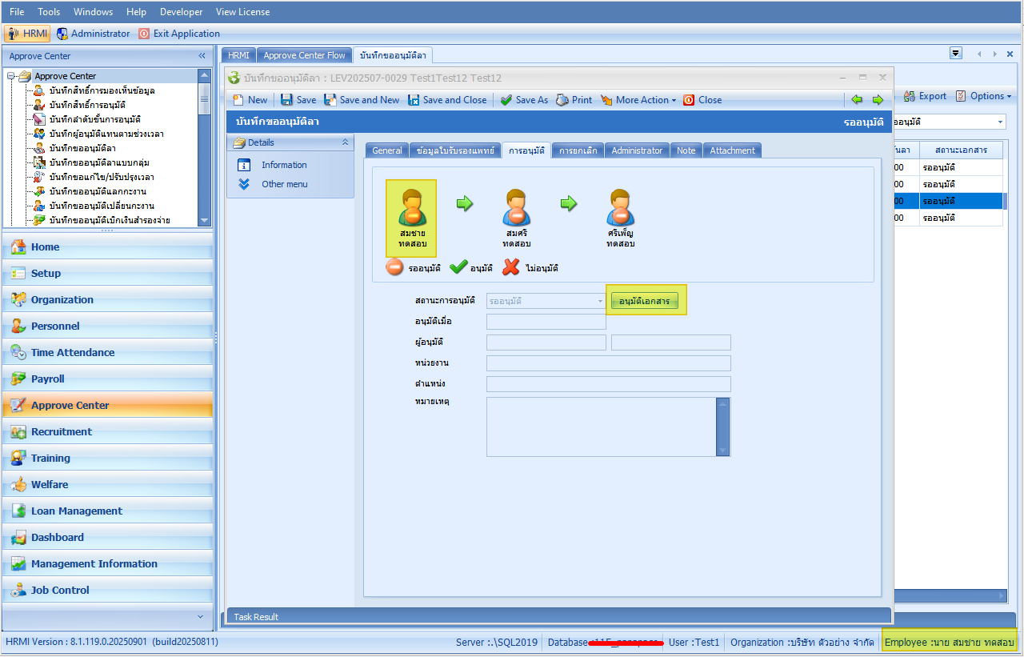Open the Options dropdown menu

point(983,96)
